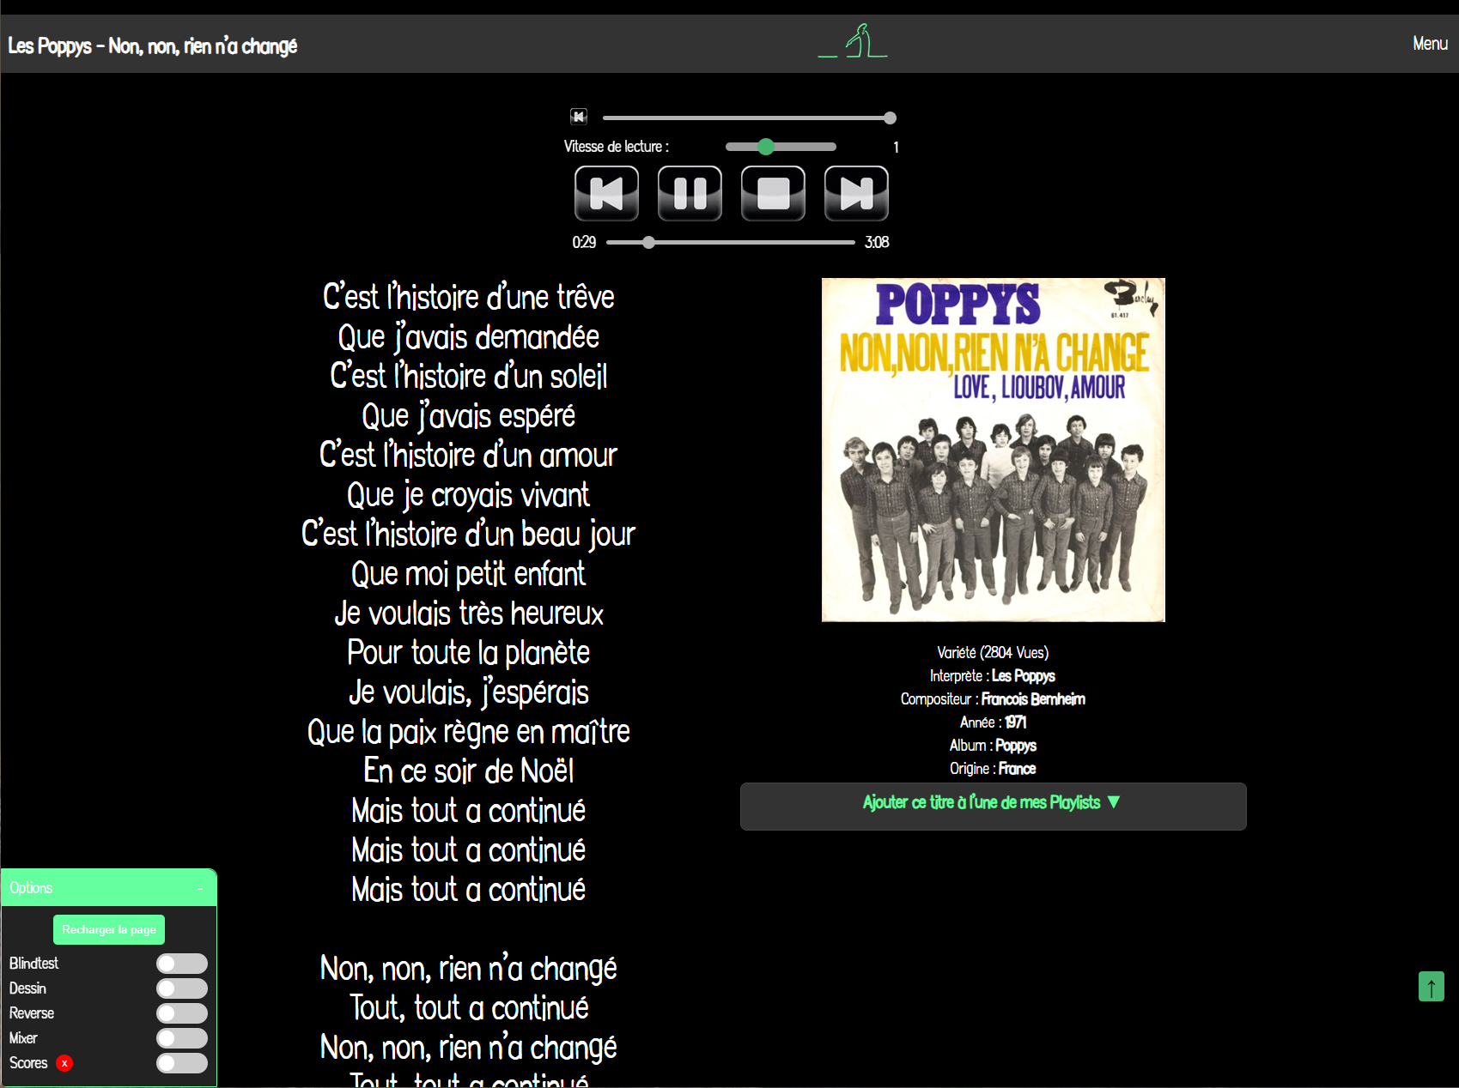This screenshot has width=1459, height=1088.
Task: Stop the song playback
Action: pyautogui.click(x=773, y=194)
